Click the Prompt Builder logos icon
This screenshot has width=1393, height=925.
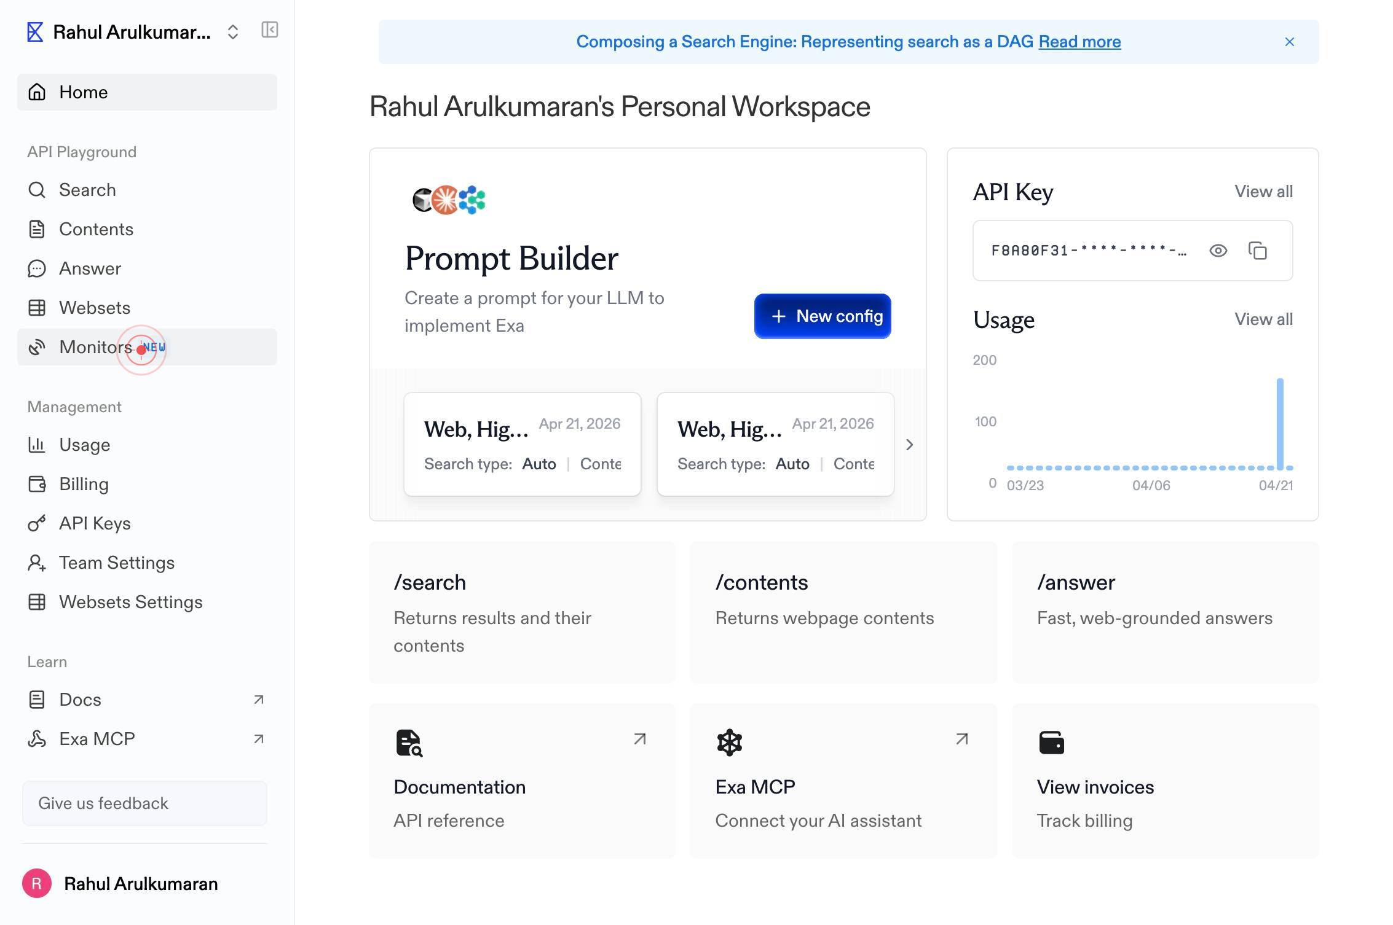(449, 200)
